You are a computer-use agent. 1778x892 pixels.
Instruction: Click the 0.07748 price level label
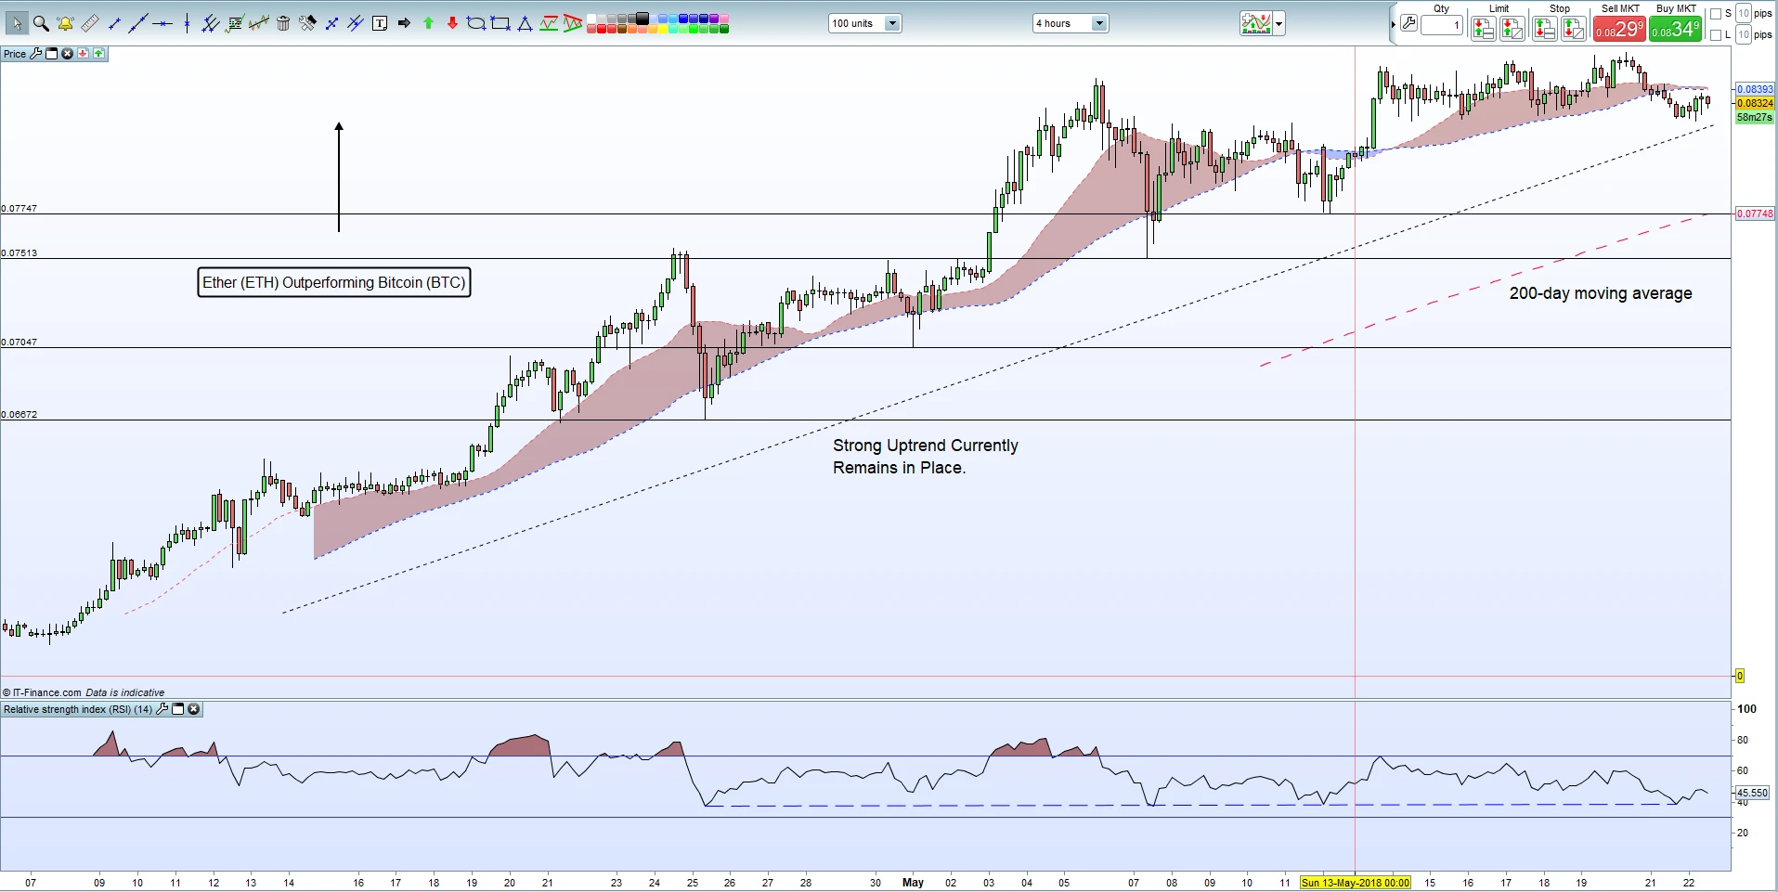[x=1755, y=213]
